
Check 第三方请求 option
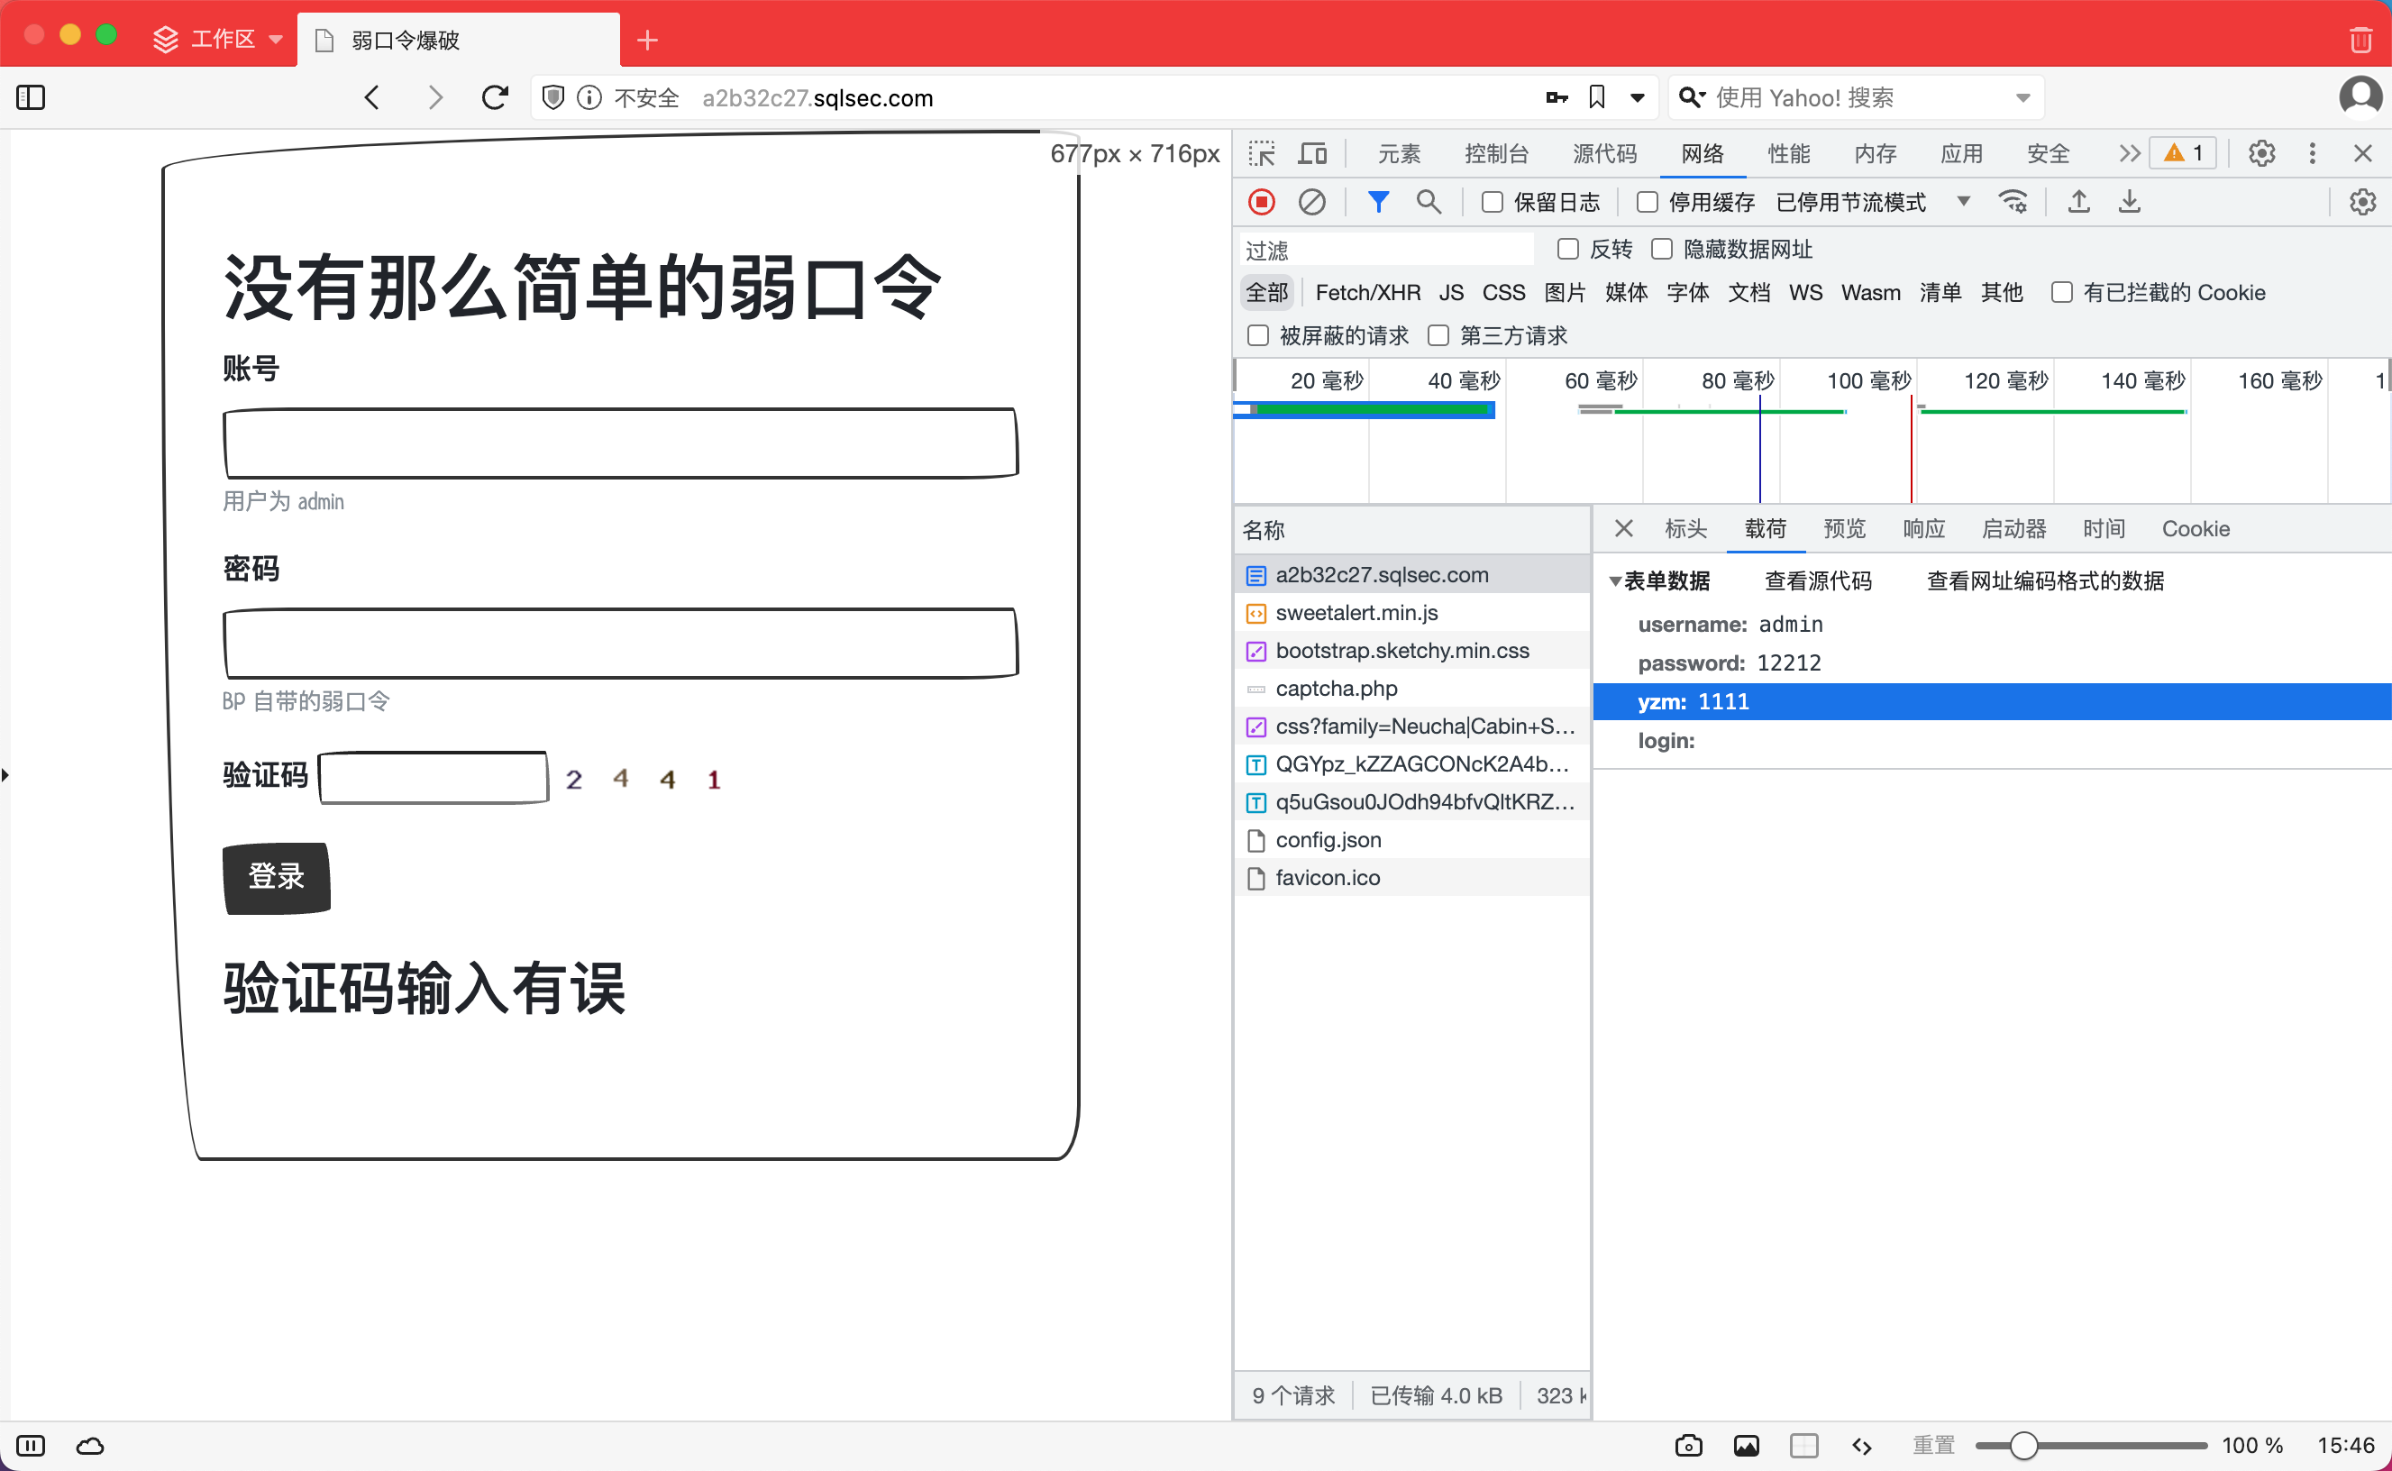(x=1438, y=335)
